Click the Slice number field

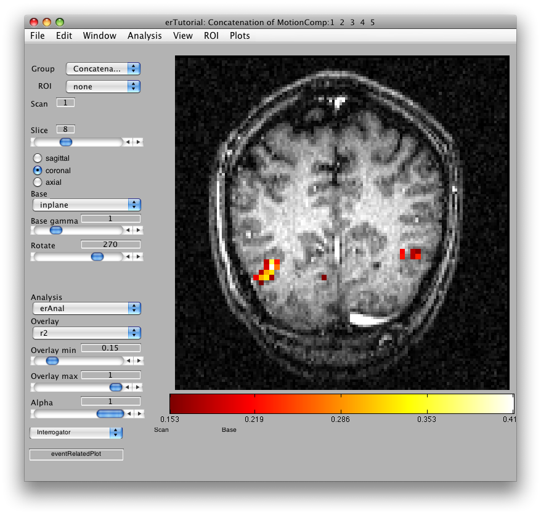point(65,129)
